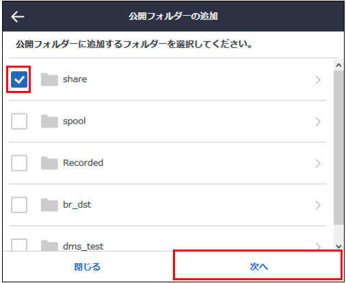Image resolution: width=346 pixels, height=283 pixels.
Task: Expand the share folder with its chevron
Action: (x=318, y=80)
